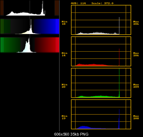143x137 pixels.
Task: Click the 606x560 35kb PNG caption
Action: (x=71, y=134)
